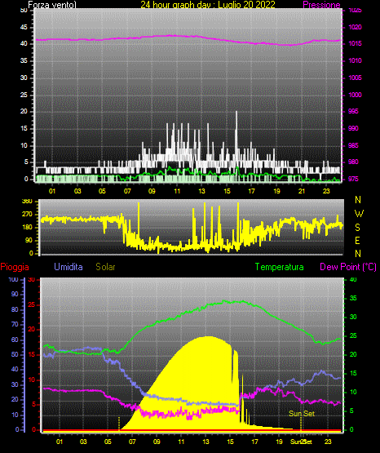
Task: Click the 995 value on the pressure axis
Action: coord(353,111)
